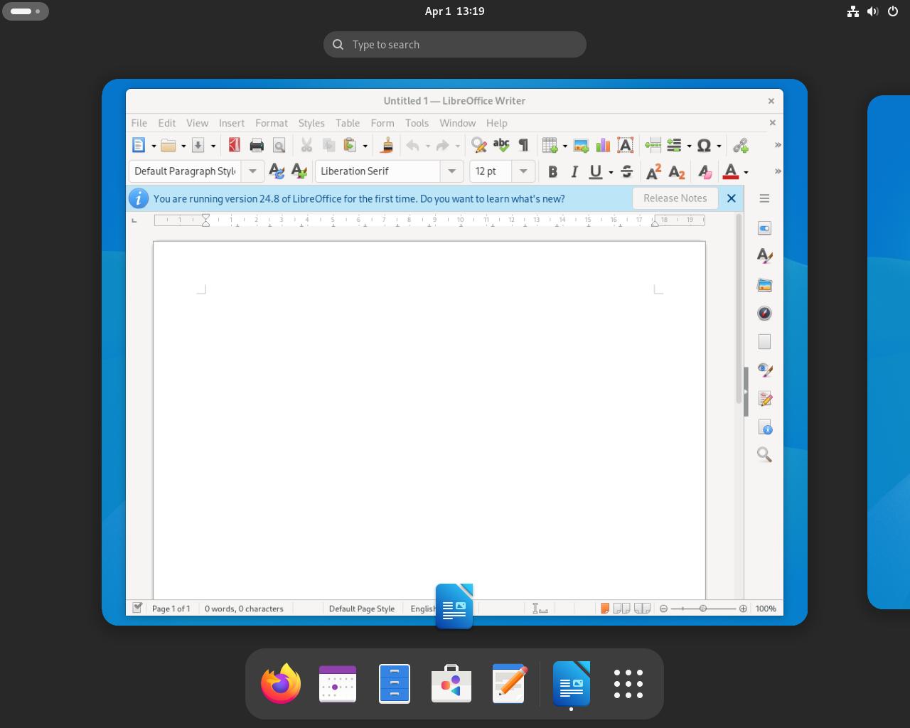Click the Save document icon
Screen dimensions: 910x728
click(198, 145)
